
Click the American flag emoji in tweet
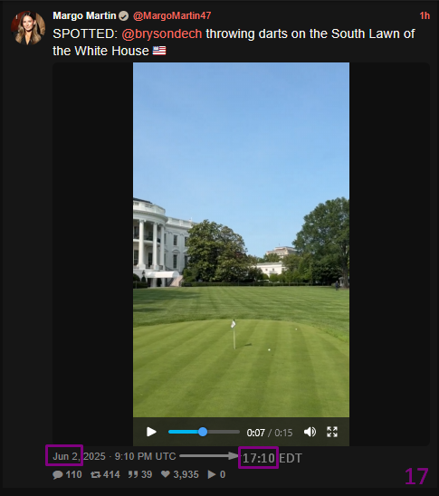(159, 51)
